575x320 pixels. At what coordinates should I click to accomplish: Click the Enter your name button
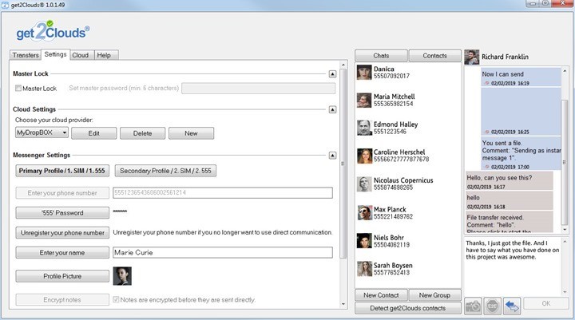coord(62,252)
